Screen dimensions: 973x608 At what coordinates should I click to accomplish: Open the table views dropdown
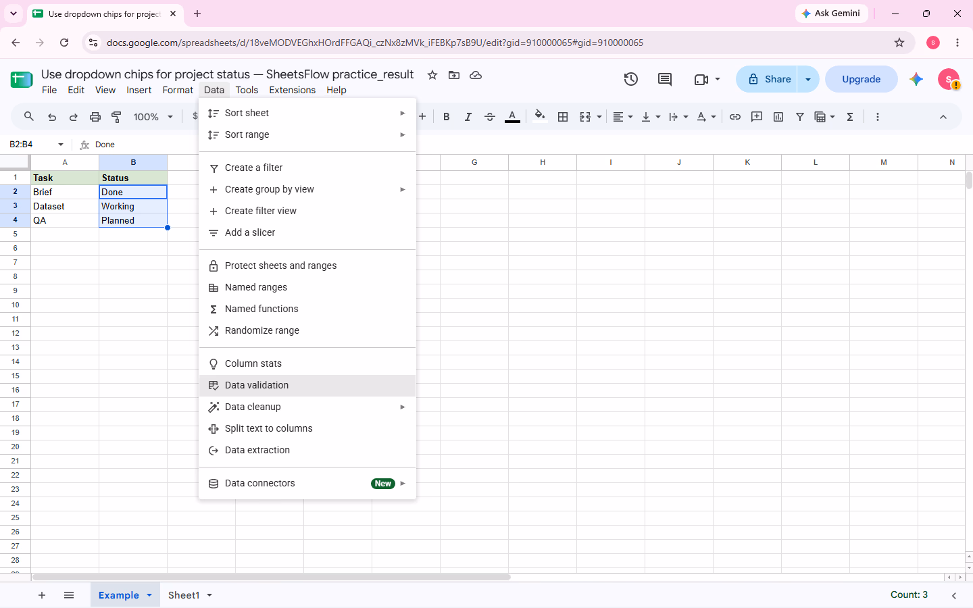point(824,117)
